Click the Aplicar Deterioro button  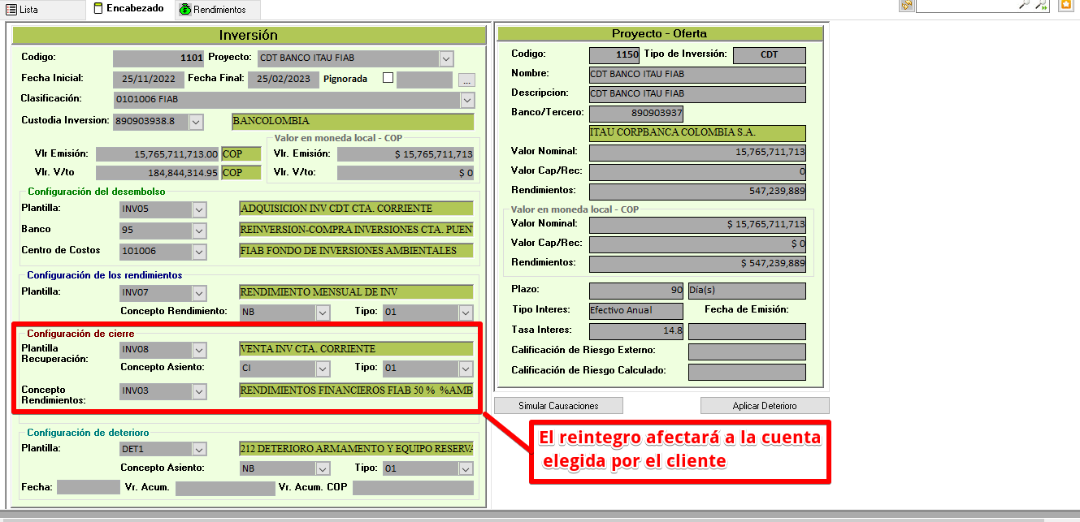click(x=765, y=406)
